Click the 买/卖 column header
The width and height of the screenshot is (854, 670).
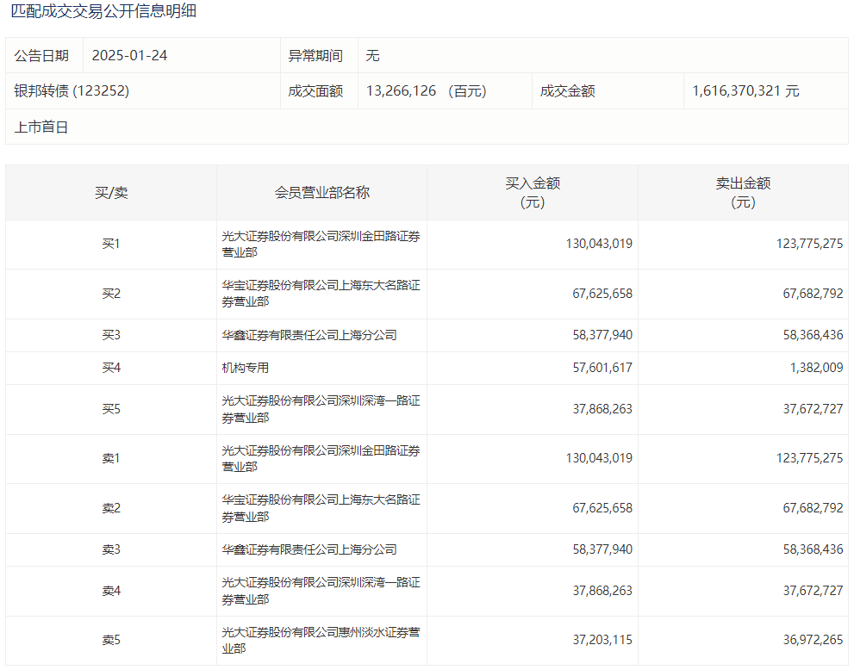(111, 193)
